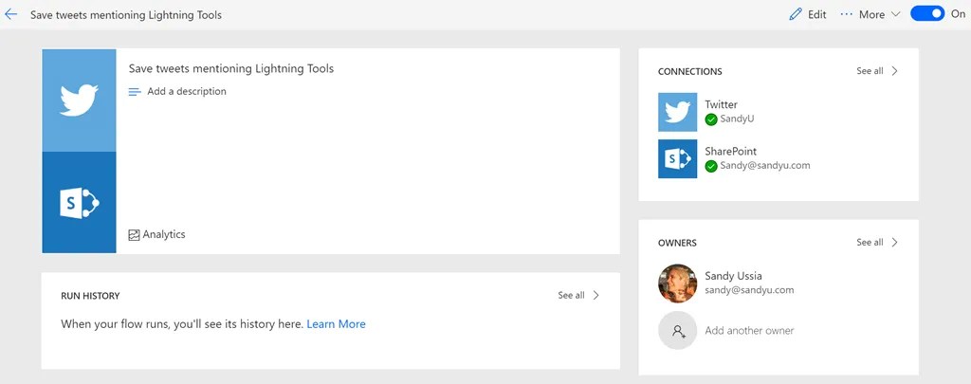Click the description lines icon

(135, 92)
